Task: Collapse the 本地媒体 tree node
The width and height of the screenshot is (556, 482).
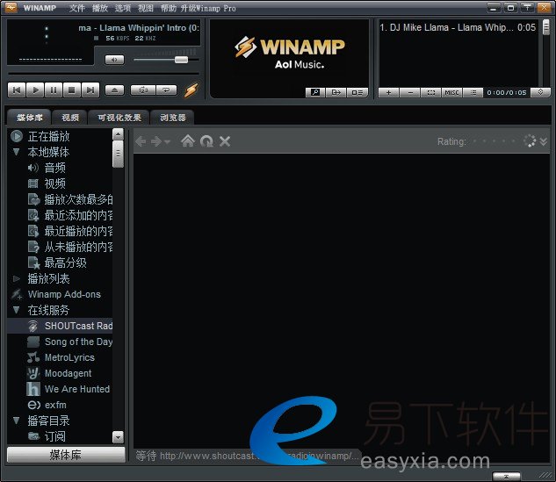Action: pos(17,152)
